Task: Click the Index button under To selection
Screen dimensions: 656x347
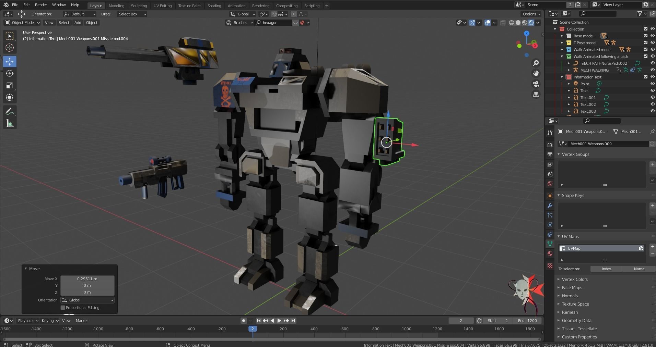Action: [606, 269]
